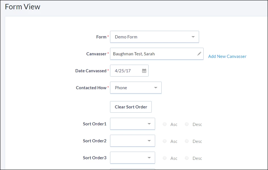
Task: Click the Contacted How field label
Action: click(91, 88)
